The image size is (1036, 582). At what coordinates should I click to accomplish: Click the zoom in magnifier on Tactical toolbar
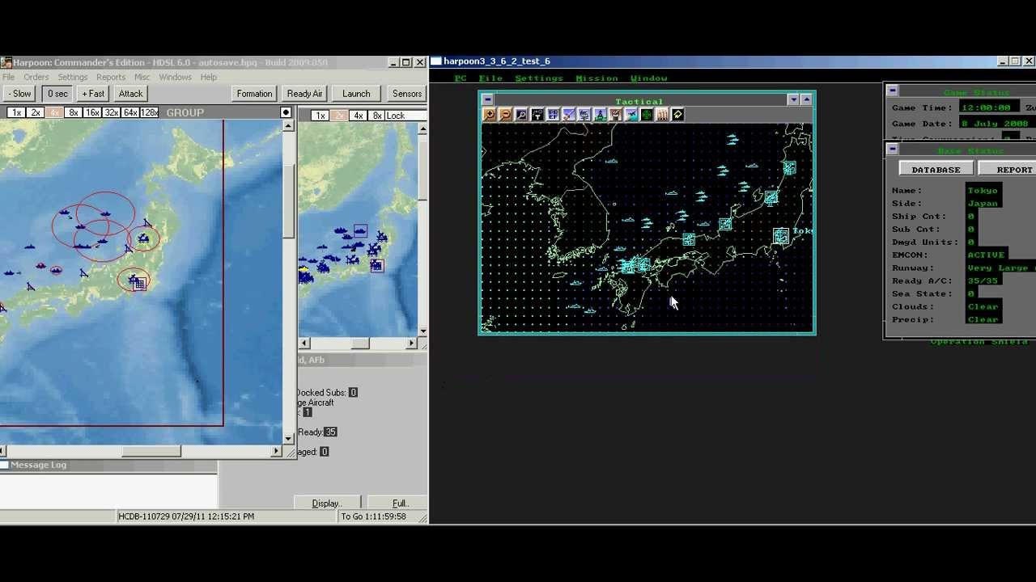pos(490,115)
